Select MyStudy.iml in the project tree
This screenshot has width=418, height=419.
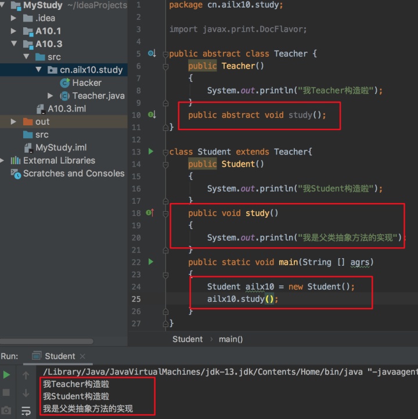coord(61,147)
